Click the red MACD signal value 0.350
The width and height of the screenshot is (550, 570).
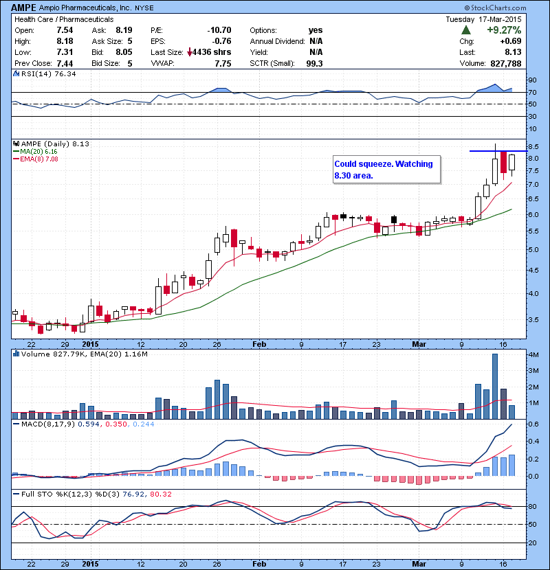[x=116, y=424]
